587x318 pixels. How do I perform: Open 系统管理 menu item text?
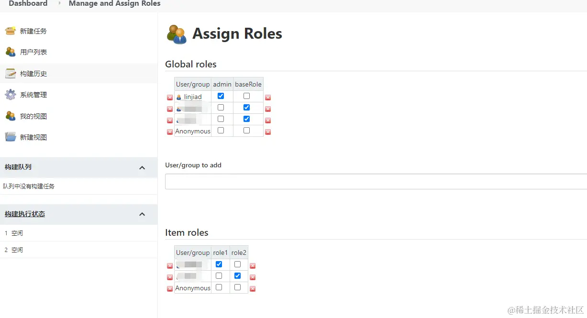pyautogui.click(x=33, y=95)
